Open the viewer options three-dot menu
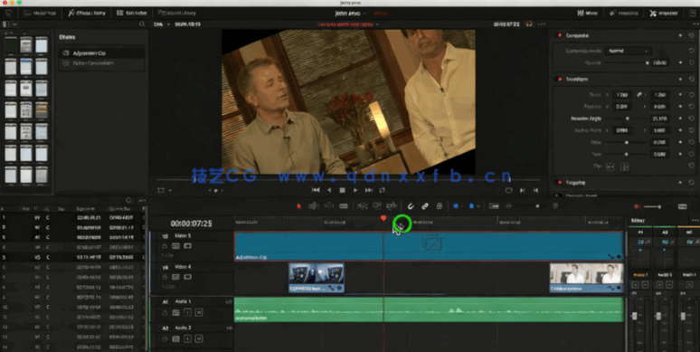 pos(542,24)
